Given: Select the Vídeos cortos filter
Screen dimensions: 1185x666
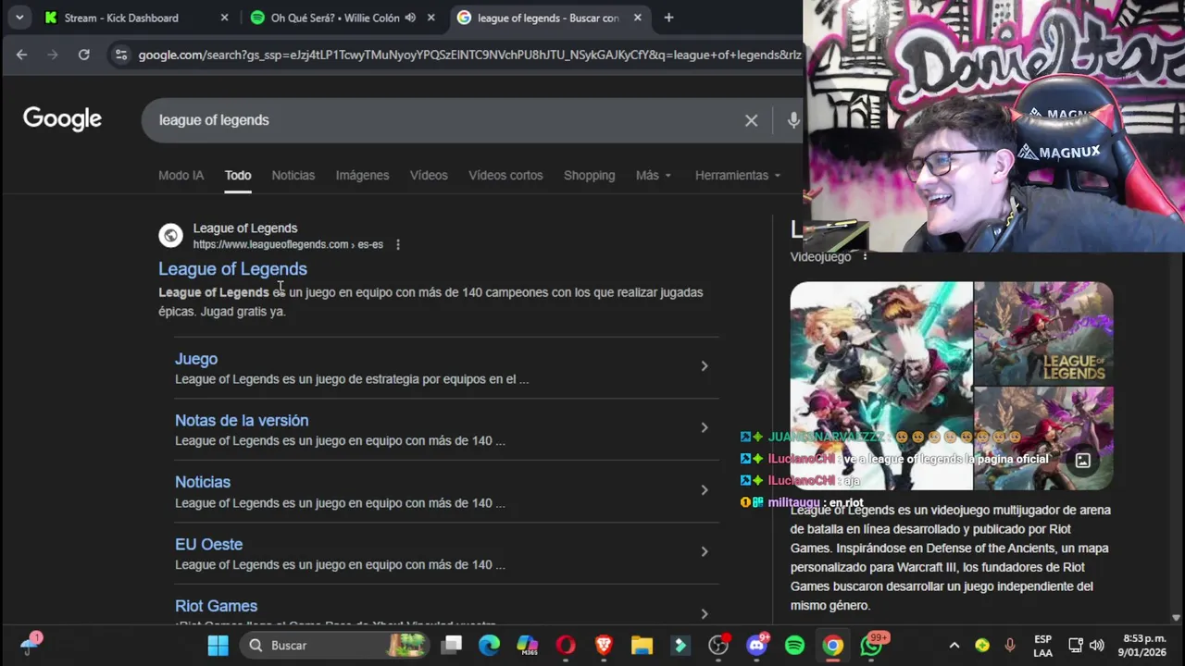Looking at the screenshot, I should pos(505,175).
